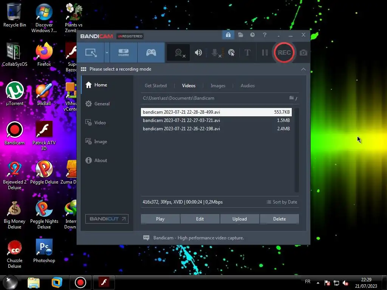Start recording with the REC button
This screenshot has width=387, height=290.
[284, 52]
